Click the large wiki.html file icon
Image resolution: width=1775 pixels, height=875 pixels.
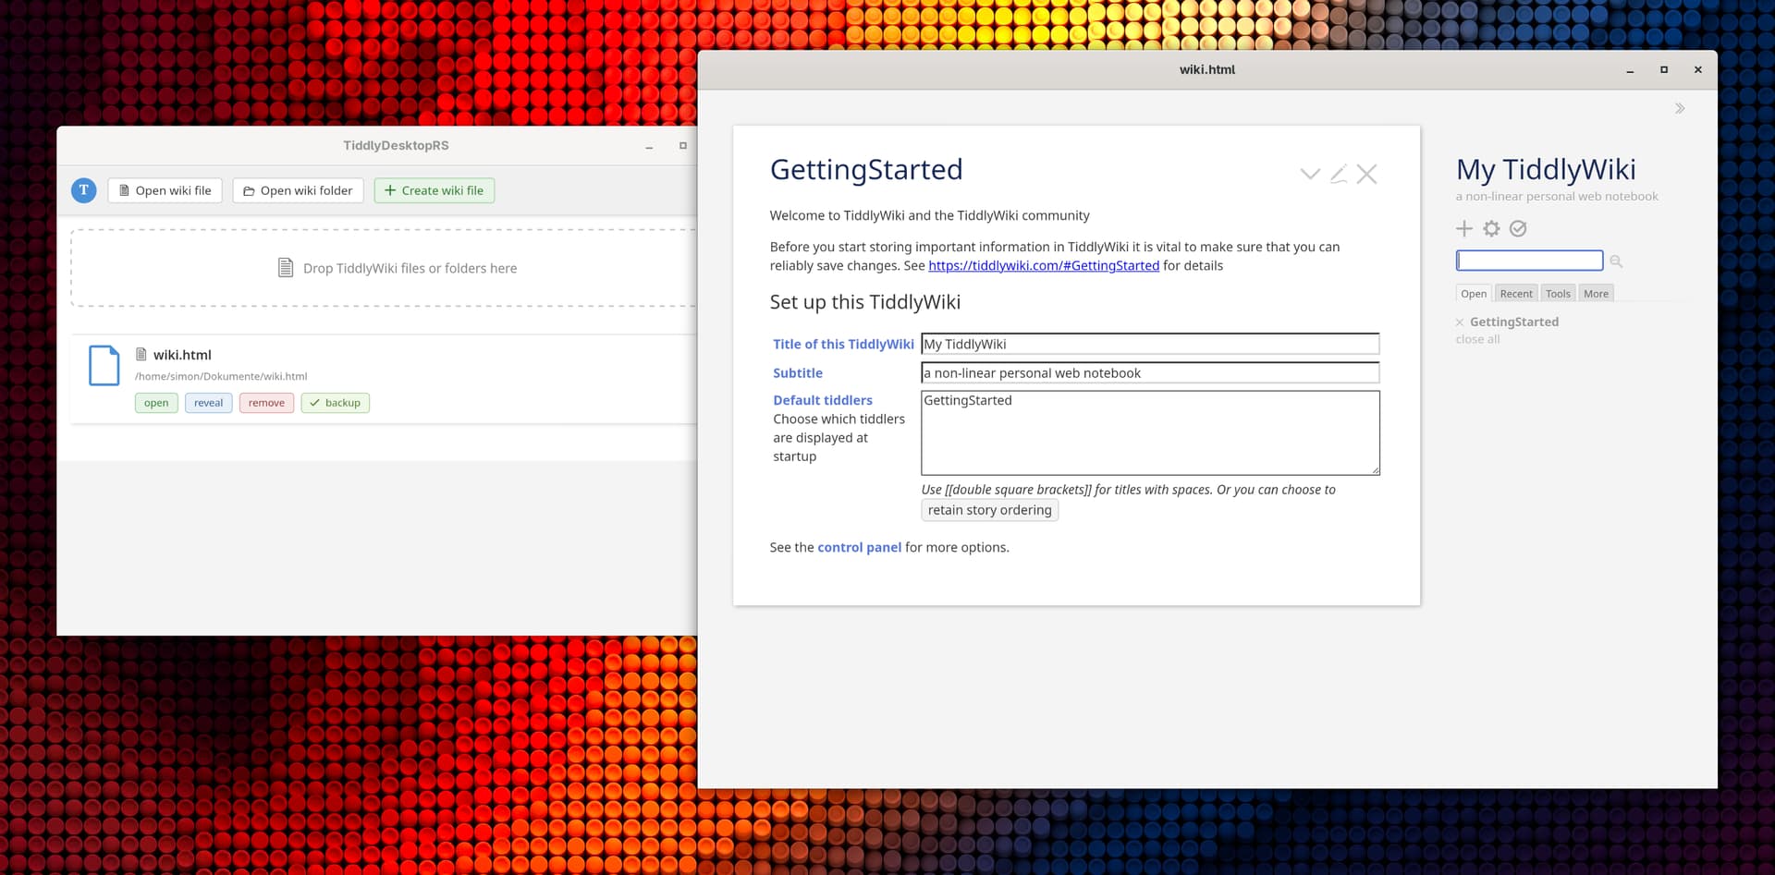point(104,366)
